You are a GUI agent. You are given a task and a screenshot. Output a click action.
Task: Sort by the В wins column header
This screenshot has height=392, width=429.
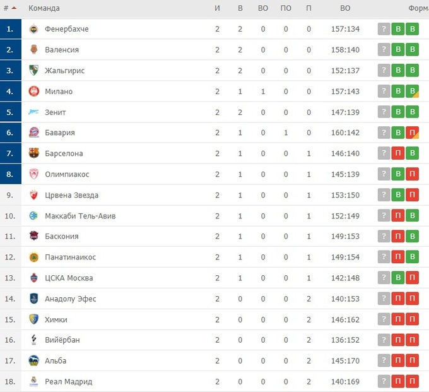[240, 8]
